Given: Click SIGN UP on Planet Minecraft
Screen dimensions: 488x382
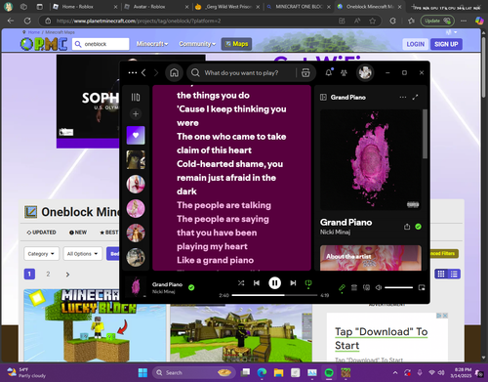Looking at the screenshot, I should [446, 44].
